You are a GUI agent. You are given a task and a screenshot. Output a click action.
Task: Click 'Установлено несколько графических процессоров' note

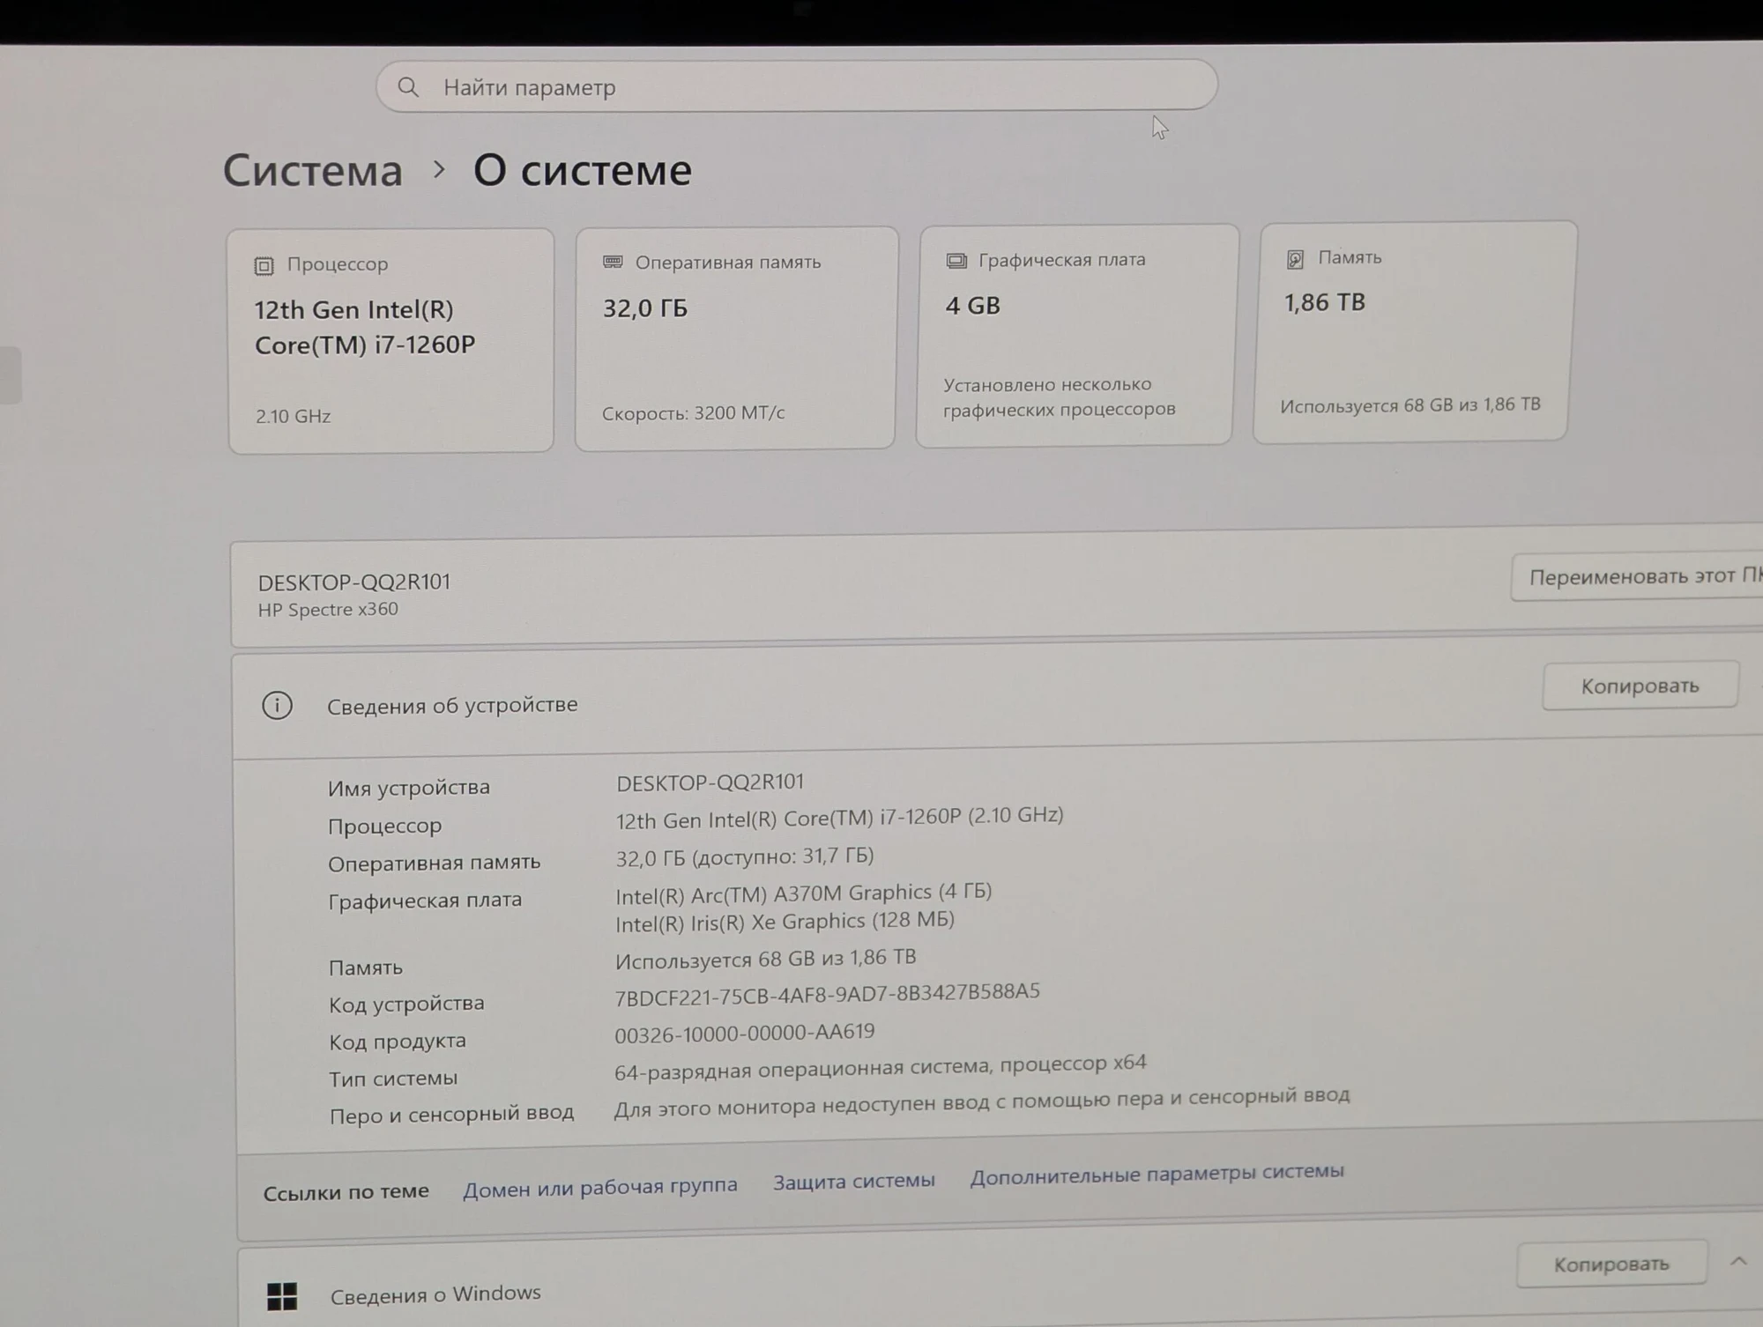coord(1059,397)
